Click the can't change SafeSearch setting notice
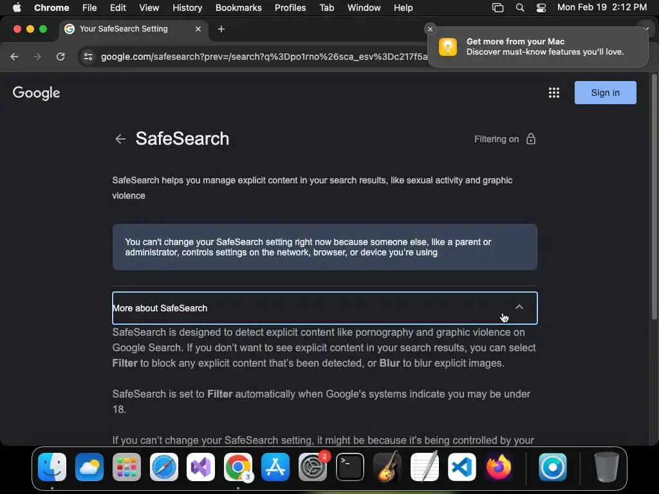 (324, 247)
